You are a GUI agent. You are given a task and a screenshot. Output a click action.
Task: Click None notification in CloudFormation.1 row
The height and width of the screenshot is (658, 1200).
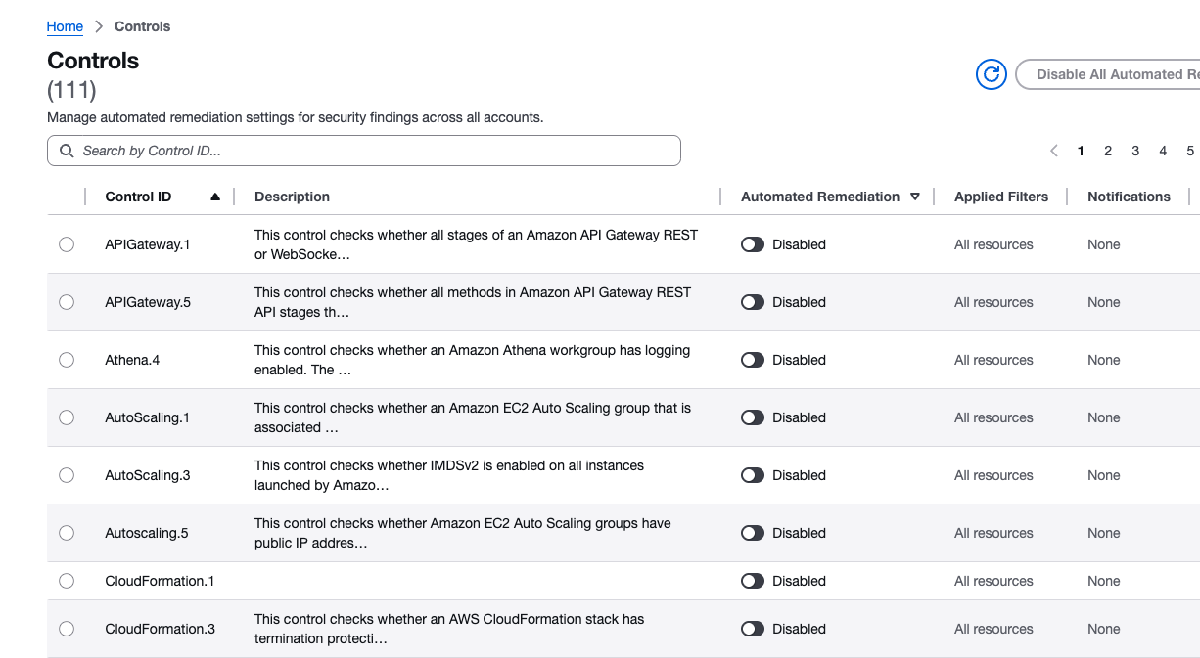click(x=1103, y=581)
